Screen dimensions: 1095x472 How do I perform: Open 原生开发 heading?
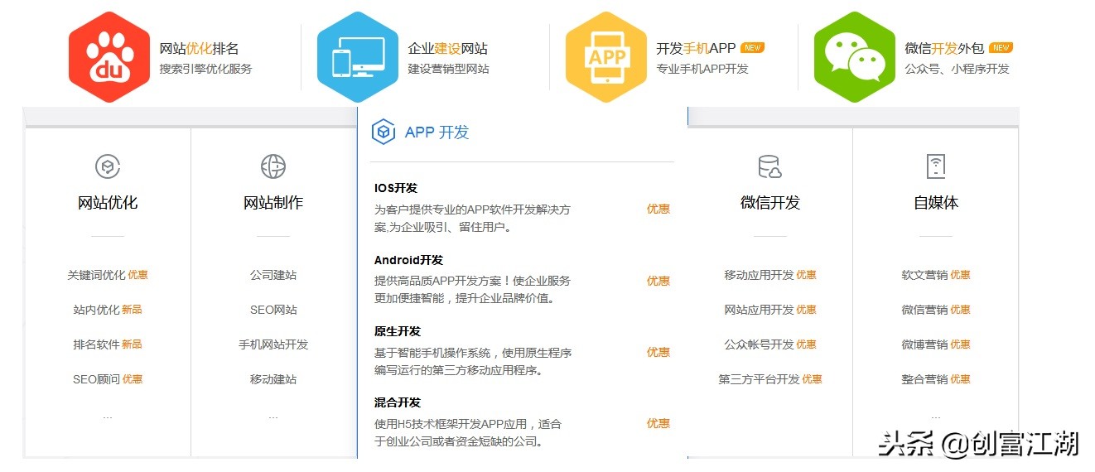398,331
